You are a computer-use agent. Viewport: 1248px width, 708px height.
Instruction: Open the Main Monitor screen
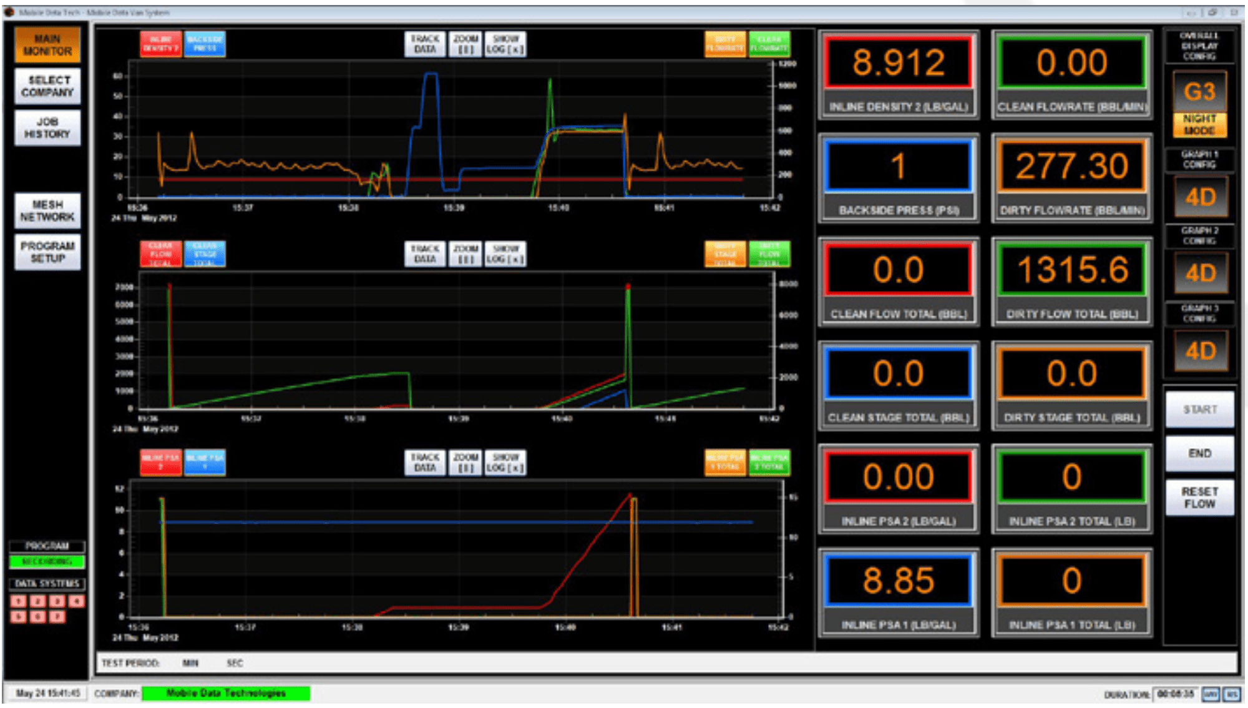pos(47,45)
